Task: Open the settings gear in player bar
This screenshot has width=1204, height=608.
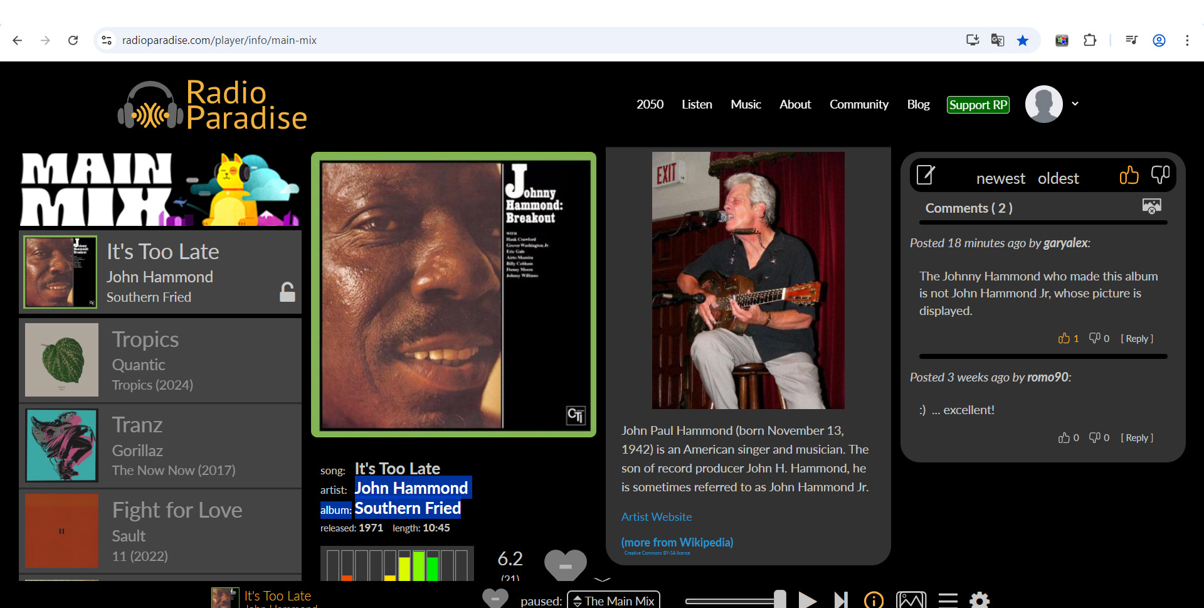Action: pyautogui.click(x=980, y=600)
